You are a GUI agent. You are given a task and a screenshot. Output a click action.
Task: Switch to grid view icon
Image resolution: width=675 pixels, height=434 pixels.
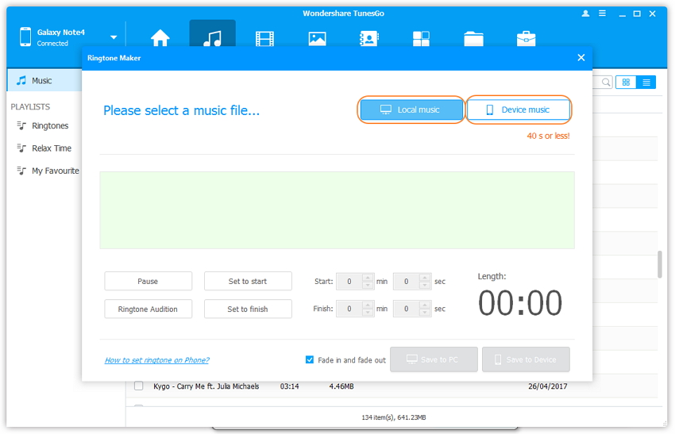[626, 82]
